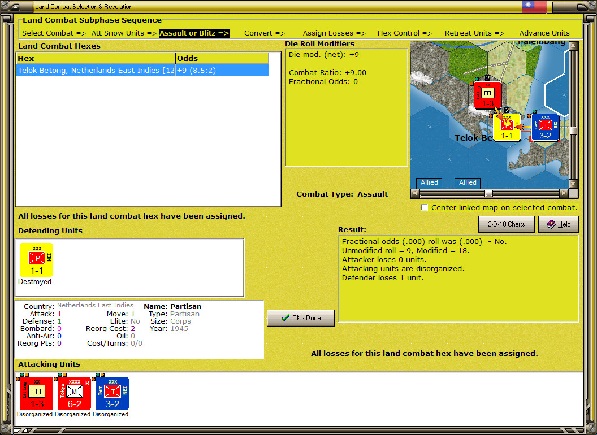597x435 pixels.
Task: Click the Combat Ratio: +9.00 text
Action: click(x=327, y=73)
